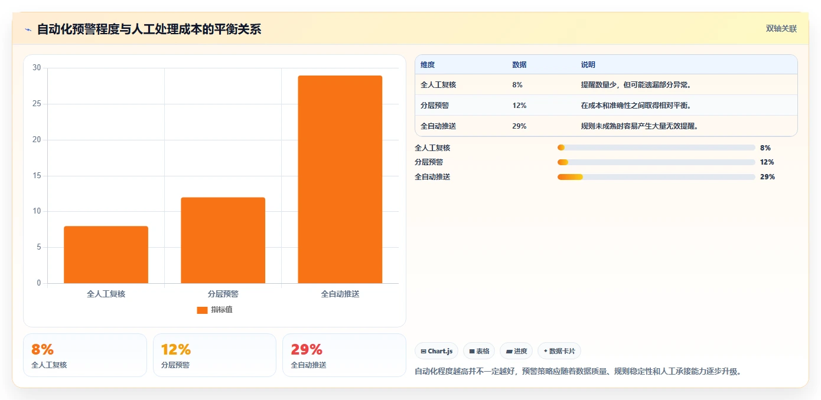The image size is (821, 400).
Task: Click the 全自动推送 29% progress bar
Action: [x=656, y=177]
